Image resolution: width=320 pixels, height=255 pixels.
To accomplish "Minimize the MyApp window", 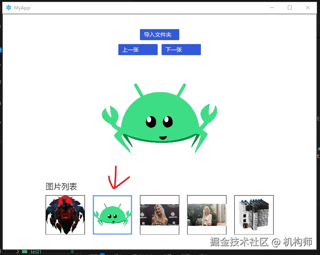I will pos(272,7).
